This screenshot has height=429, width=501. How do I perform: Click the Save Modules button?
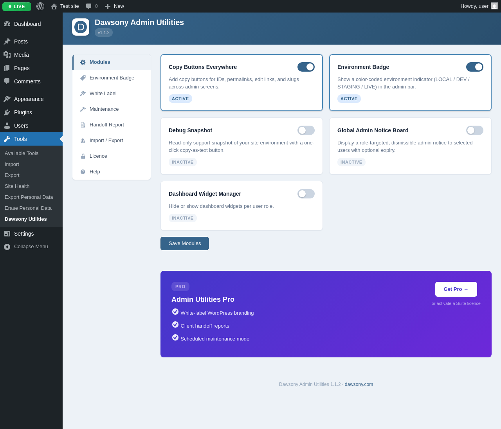185,243
